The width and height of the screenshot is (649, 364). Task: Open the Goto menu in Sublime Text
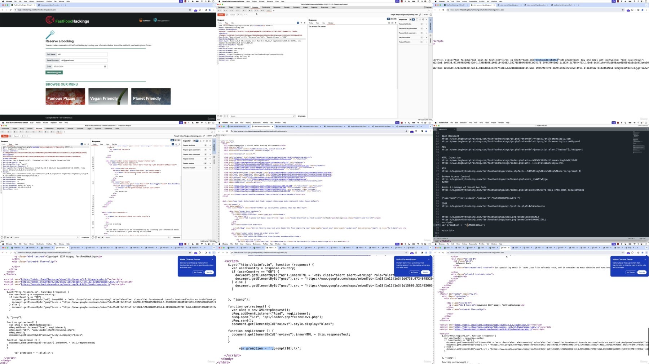(x=481, y=122)
